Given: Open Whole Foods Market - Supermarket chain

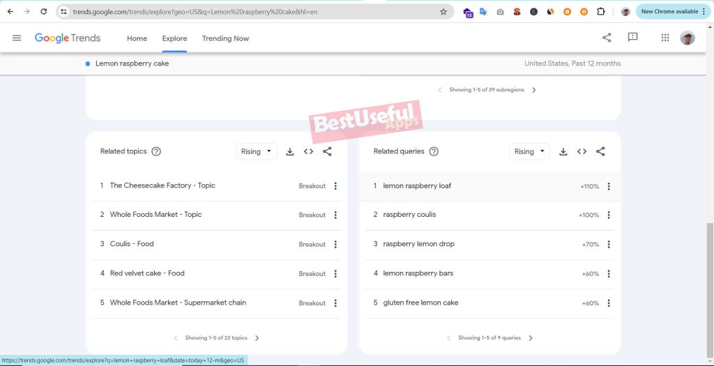Looking at the screenshot, I should tap(178, 303).
